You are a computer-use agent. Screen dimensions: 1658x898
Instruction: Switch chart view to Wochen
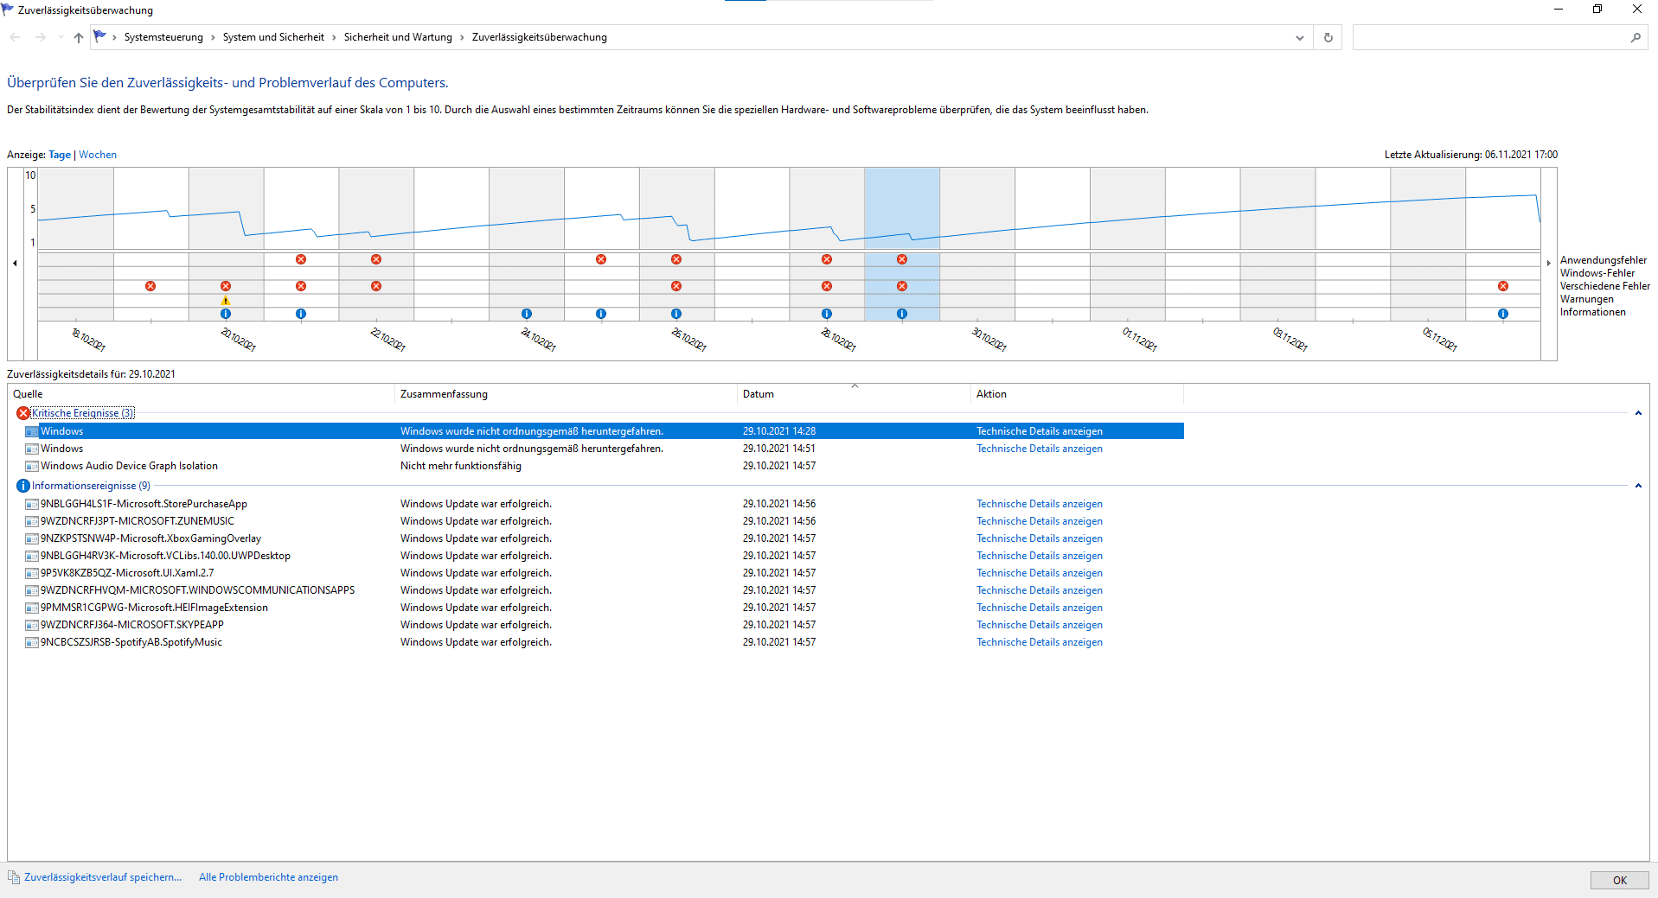coord(98,155)
